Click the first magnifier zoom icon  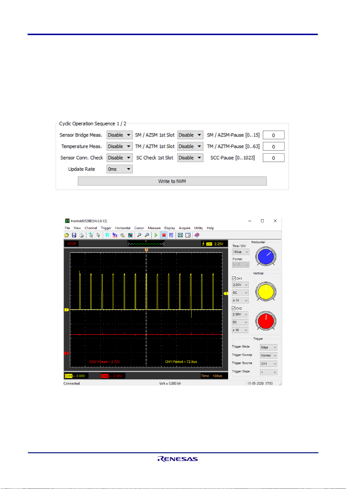[139, 235]
